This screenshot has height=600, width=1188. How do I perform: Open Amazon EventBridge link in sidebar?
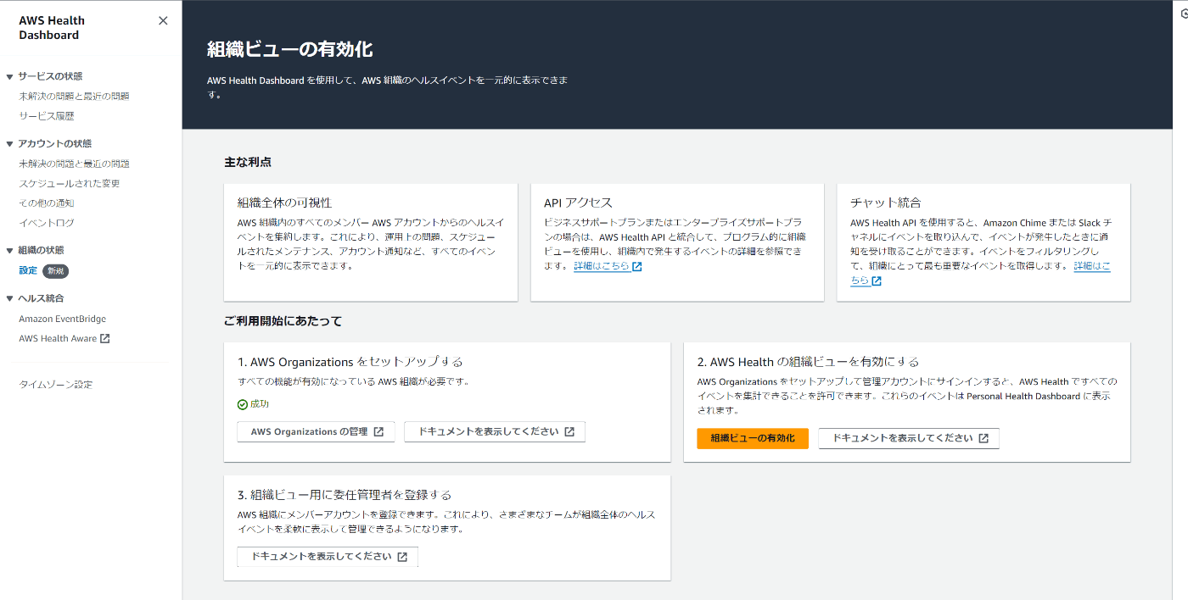point(63,319)
